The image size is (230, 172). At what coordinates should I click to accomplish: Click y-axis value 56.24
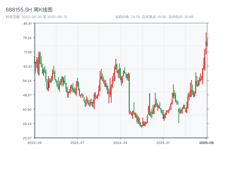point(27,81)
